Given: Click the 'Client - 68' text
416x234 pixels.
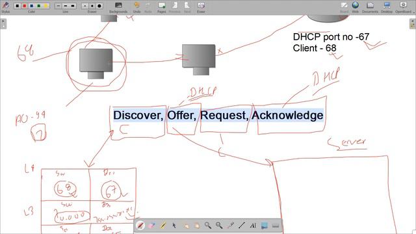Looking at the screenshot, I should [315, 48].
